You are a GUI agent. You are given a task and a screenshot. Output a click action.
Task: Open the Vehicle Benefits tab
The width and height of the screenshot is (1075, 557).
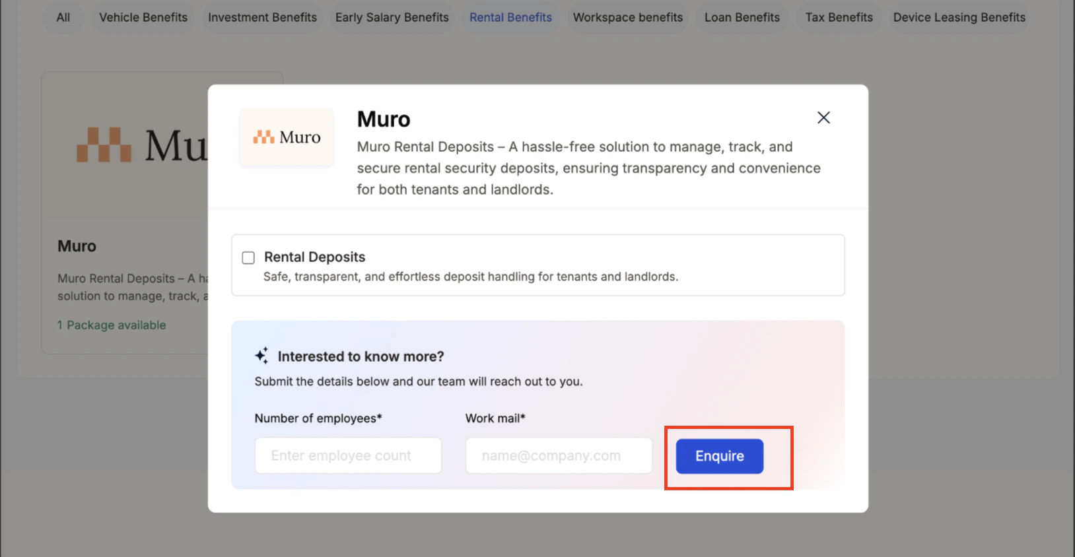pyautogui.click(x=143, y=17)
